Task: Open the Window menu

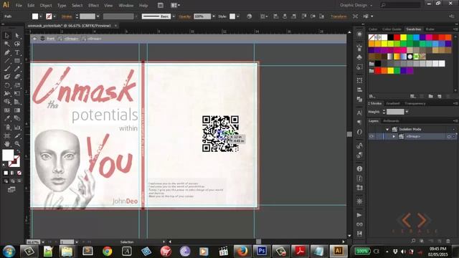Action: [x=126, y=5]
